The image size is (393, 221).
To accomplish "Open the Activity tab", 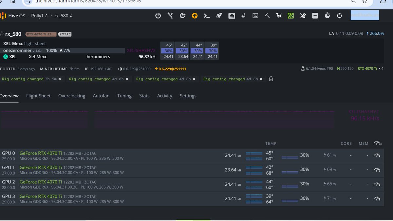I will tap(164, 96).
